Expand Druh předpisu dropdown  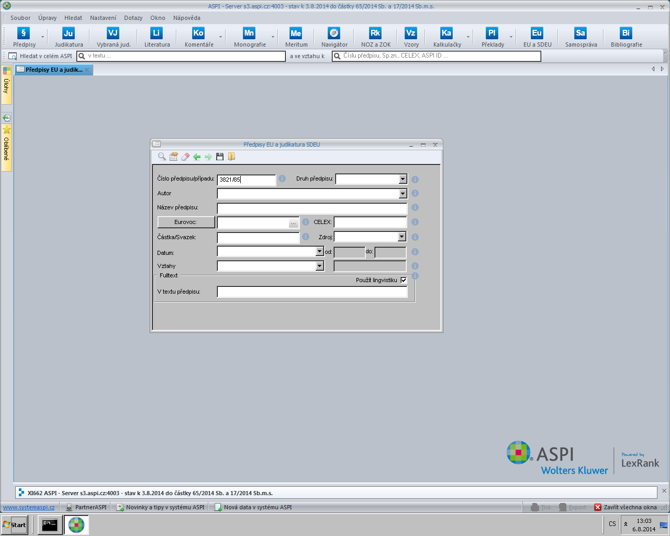tap(403, 179)
